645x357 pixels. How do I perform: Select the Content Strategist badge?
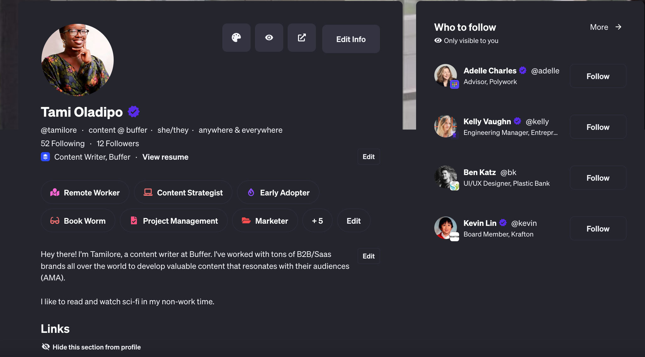[183, 192]
